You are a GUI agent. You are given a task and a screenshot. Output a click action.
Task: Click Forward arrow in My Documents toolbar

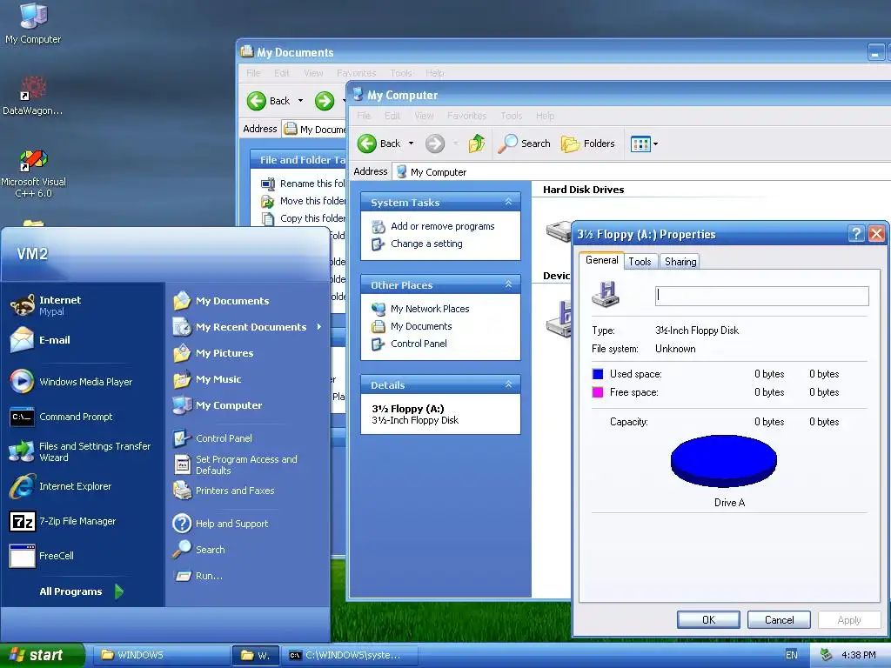point(325,101)
